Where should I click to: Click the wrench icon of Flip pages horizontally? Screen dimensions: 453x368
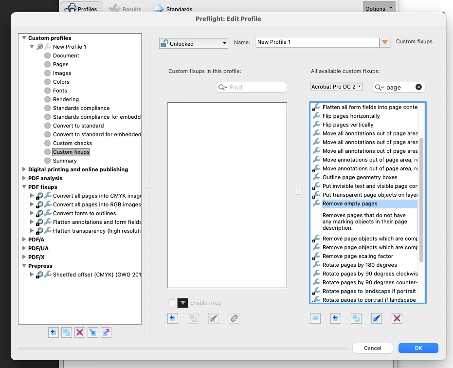(316, 116)
